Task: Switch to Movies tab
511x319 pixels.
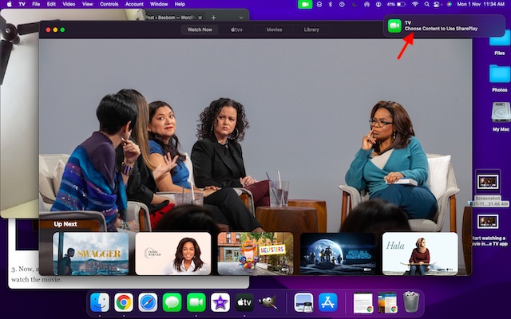Action: tap(274, 30)
